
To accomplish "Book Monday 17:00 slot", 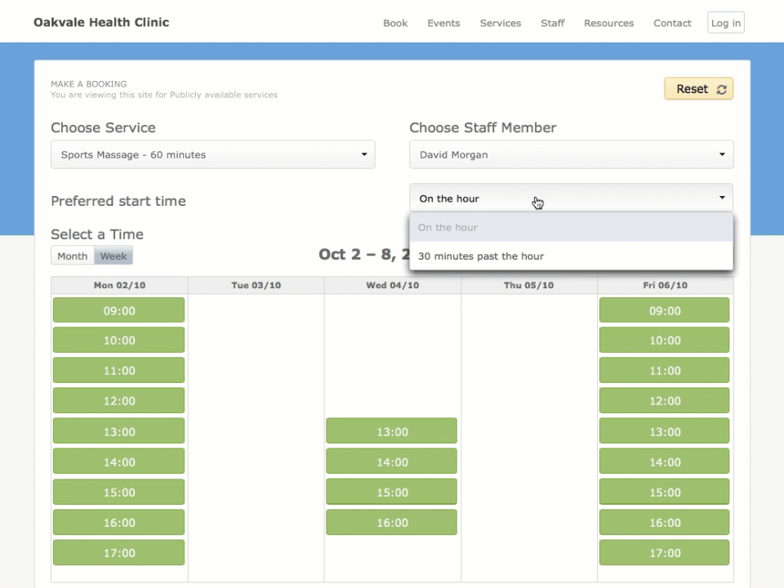I will coord(119,553).
